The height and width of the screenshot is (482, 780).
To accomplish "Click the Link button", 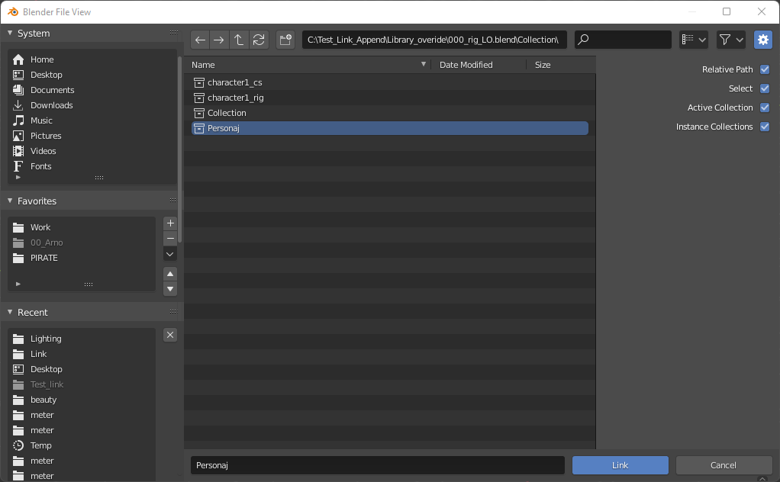I will pyautogui.click(x=620, y=465).
